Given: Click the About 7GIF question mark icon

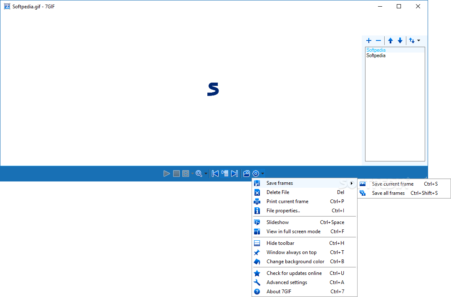Looking at the screenshot, I should point(257,292).
